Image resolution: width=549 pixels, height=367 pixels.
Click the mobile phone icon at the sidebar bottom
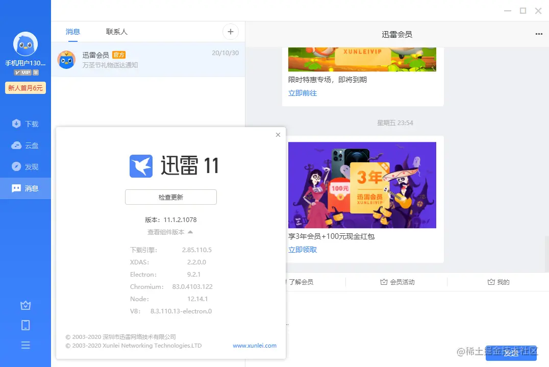tap(25, 325)
